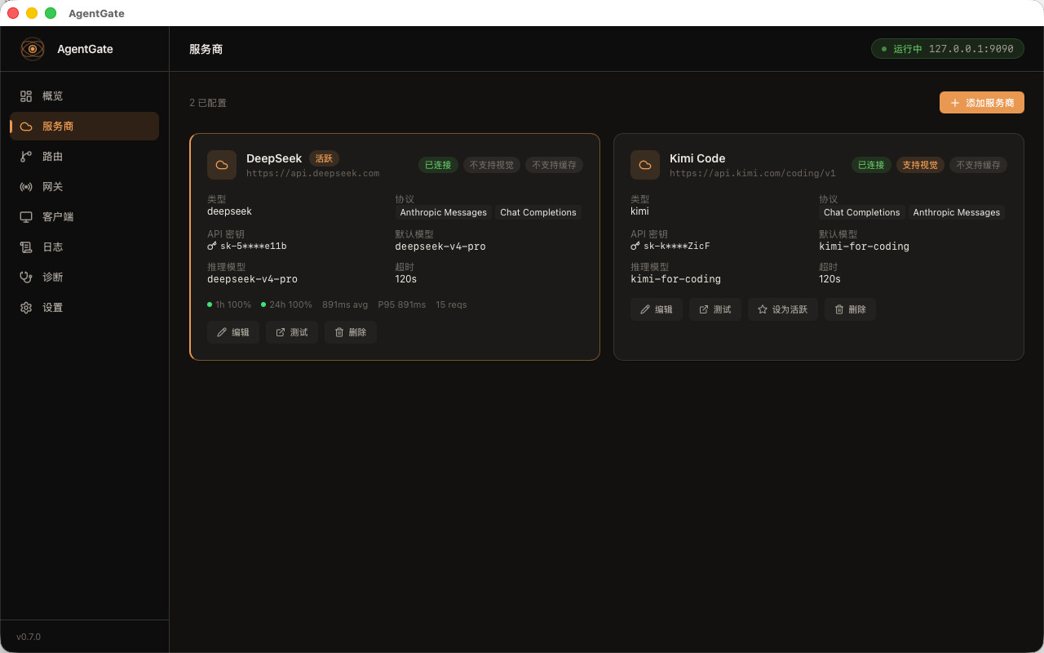Click the key icon beside sk-5****e11b

(212, 246)
